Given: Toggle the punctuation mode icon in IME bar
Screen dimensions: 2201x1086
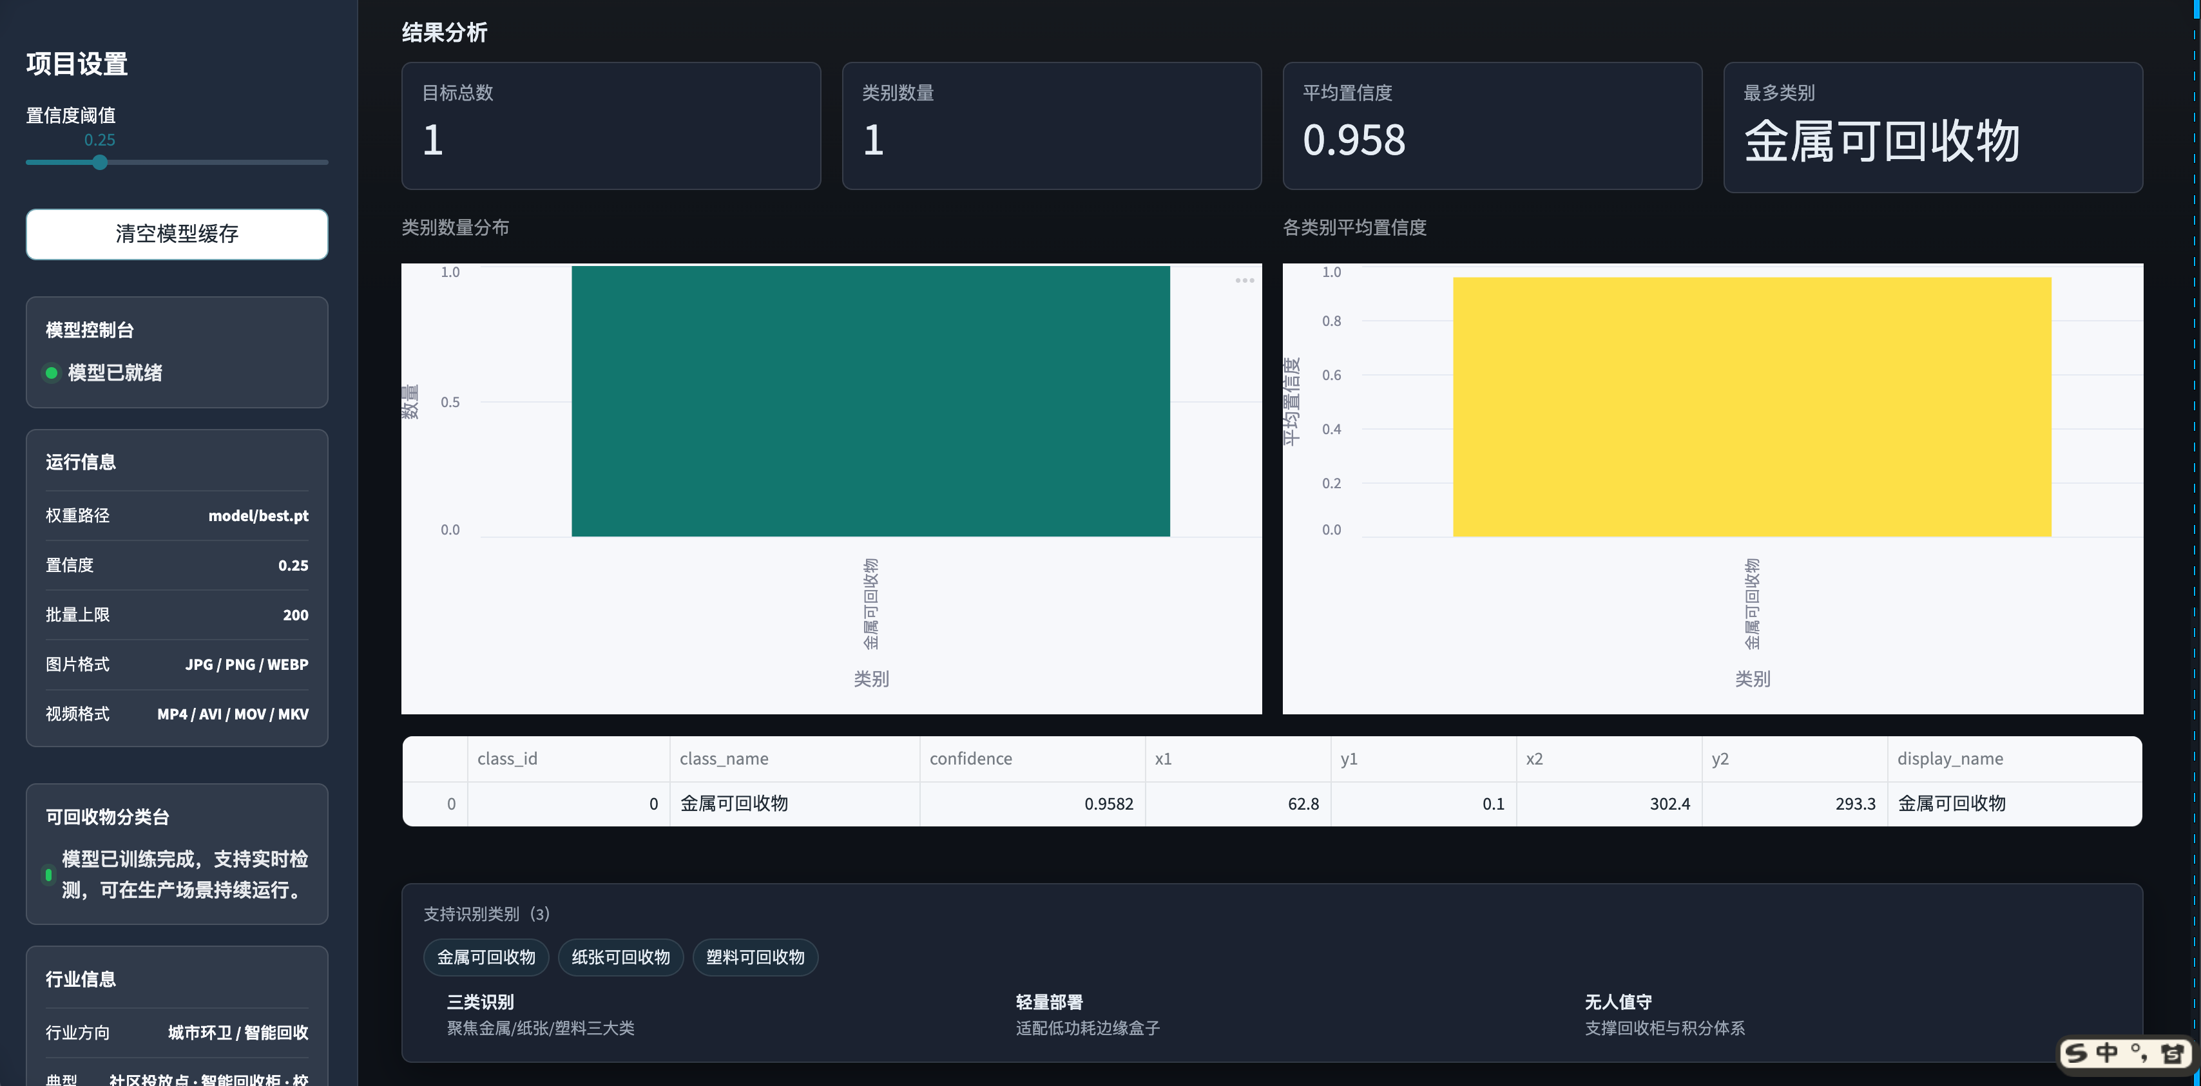Looking at the screenshot, I should coord(2140,1054).
